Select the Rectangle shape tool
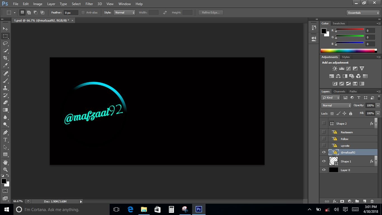This screenshot has height=215, width=382. (x=5, y=154)
